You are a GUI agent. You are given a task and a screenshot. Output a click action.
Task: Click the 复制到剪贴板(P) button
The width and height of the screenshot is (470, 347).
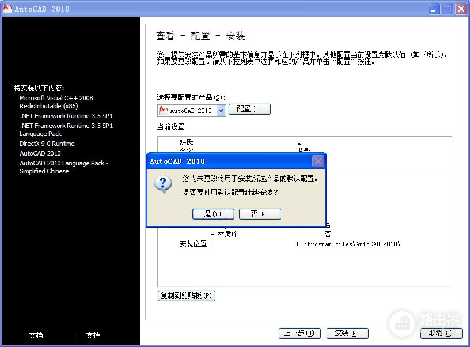point(186,296)
